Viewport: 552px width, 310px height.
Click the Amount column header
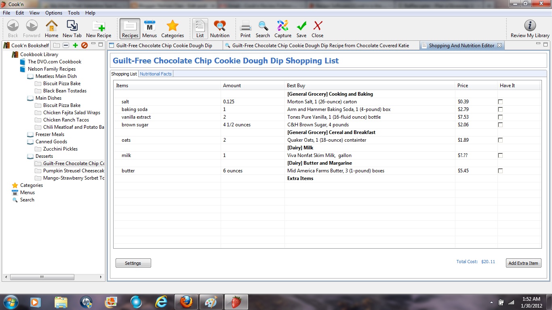click(253, 86)
